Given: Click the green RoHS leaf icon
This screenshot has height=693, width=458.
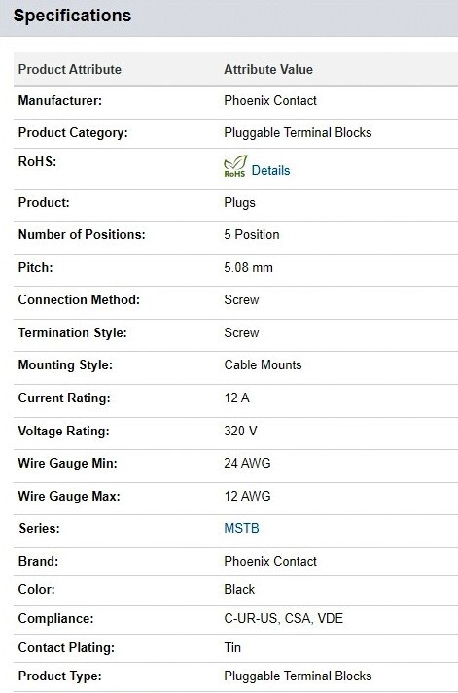Looking at the screenshot, I should click(x=235, y=166).
